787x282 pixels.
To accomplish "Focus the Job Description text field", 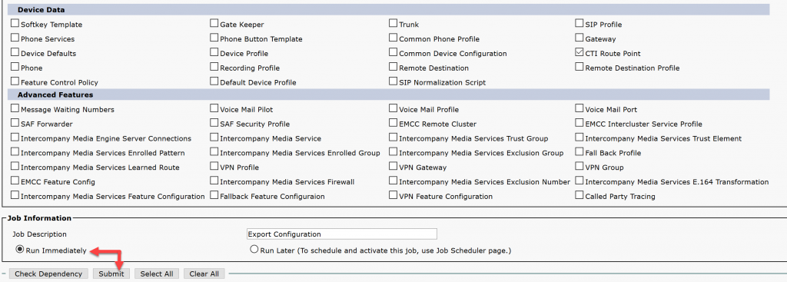I will (342, 234).
